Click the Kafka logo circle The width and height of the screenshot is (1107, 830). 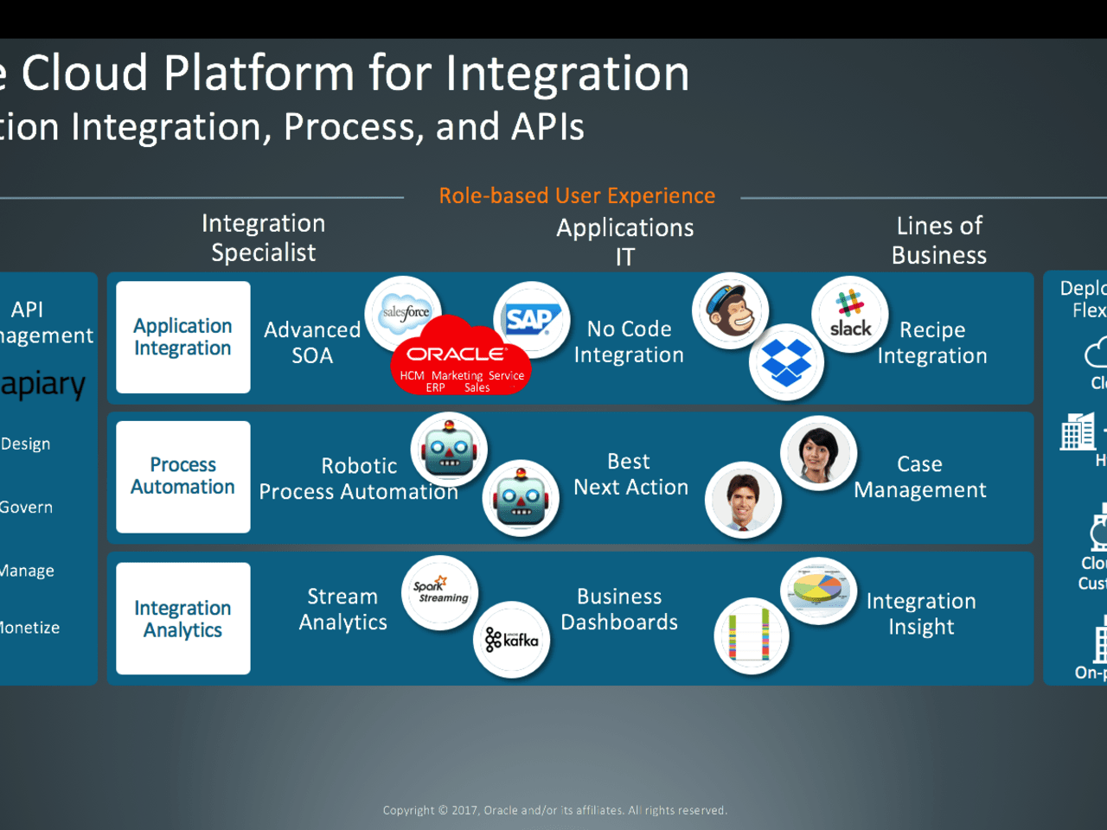[511, 639]
